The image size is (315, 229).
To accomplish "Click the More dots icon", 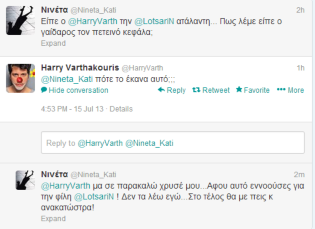I will [281, 90].
